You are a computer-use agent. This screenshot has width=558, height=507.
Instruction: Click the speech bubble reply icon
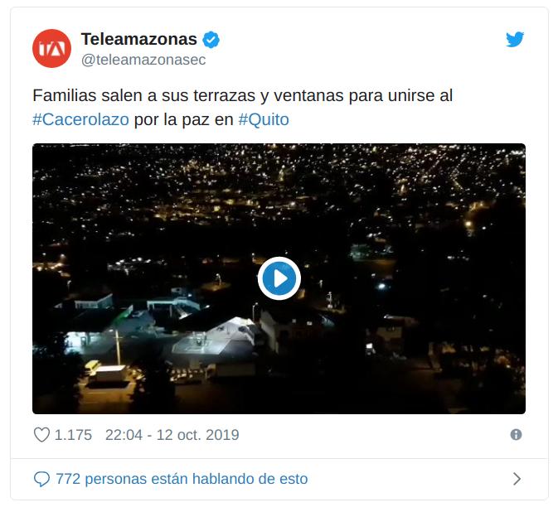pyautogui.click(x=41, y=480)
